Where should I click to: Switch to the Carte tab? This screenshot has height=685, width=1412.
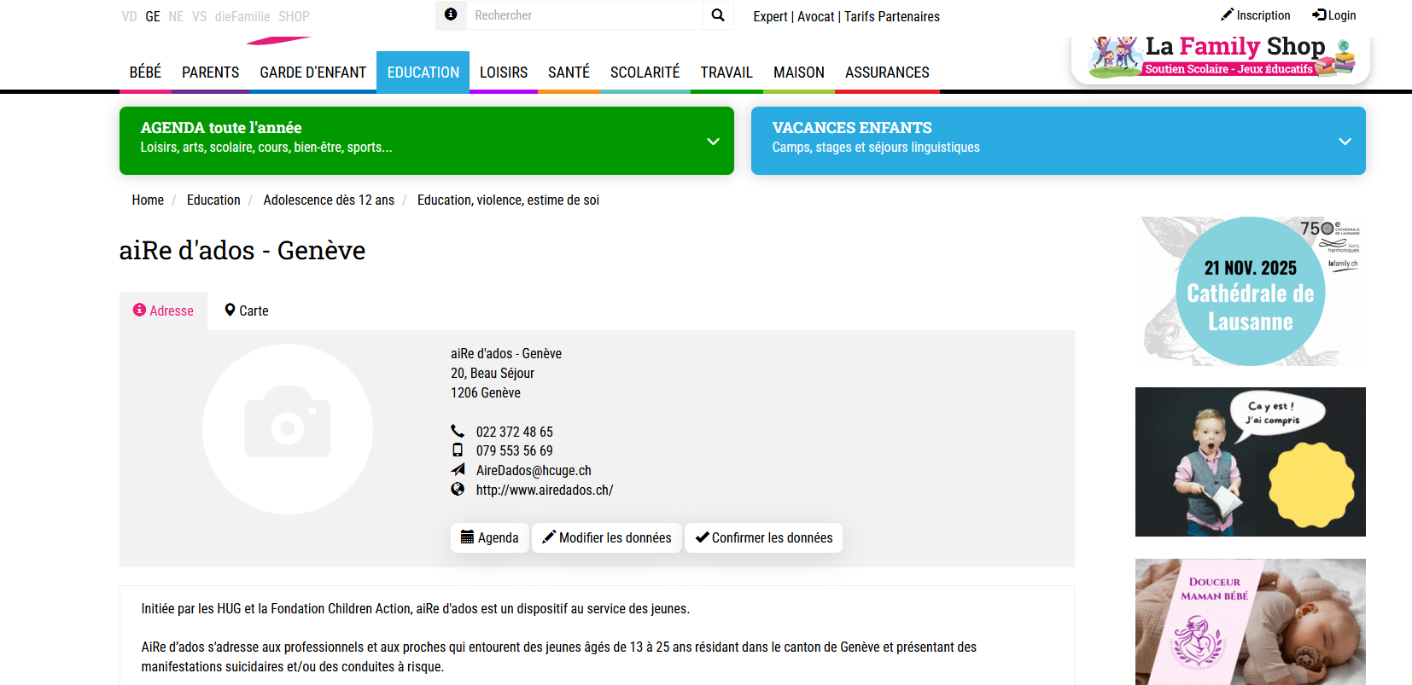[x=246, y=311]
